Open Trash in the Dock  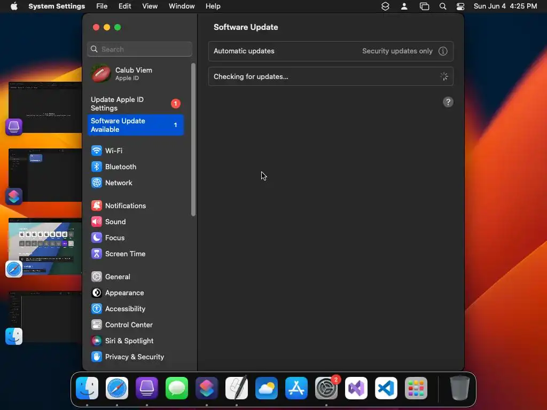pyautogui.click(x=460, y=388)
